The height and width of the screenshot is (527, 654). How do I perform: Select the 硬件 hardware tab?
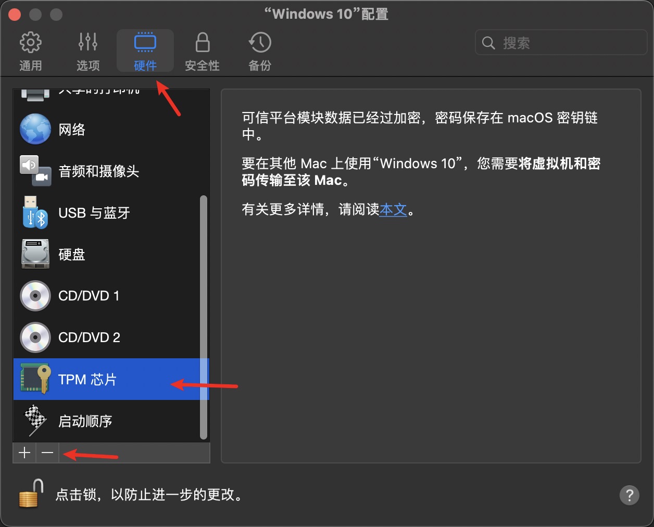[x=145, y=51]
